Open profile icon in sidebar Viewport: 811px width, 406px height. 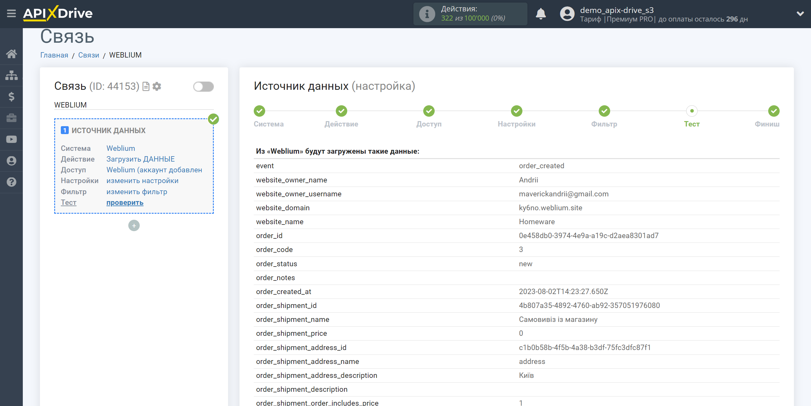(x=11, y=161)
